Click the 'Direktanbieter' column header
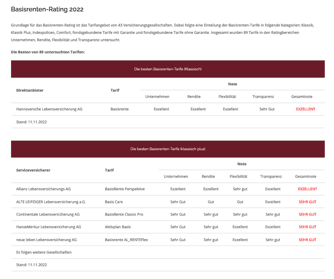Screen dimensions: 334x279 [x=30, y=90]
